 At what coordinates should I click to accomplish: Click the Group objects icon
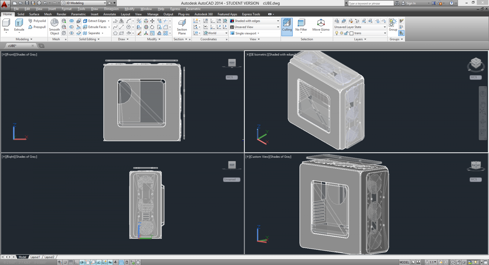[x=393, y=25]
